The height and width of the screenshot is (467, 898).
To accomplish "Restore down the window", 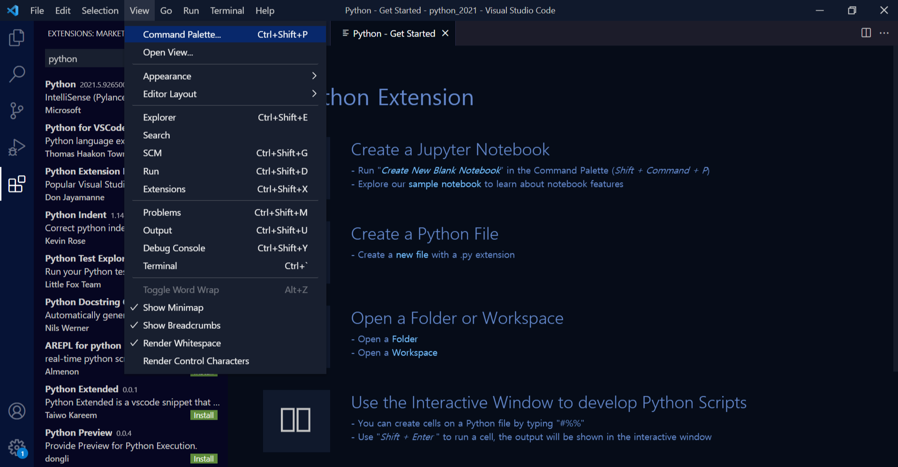I will point(852,10).
